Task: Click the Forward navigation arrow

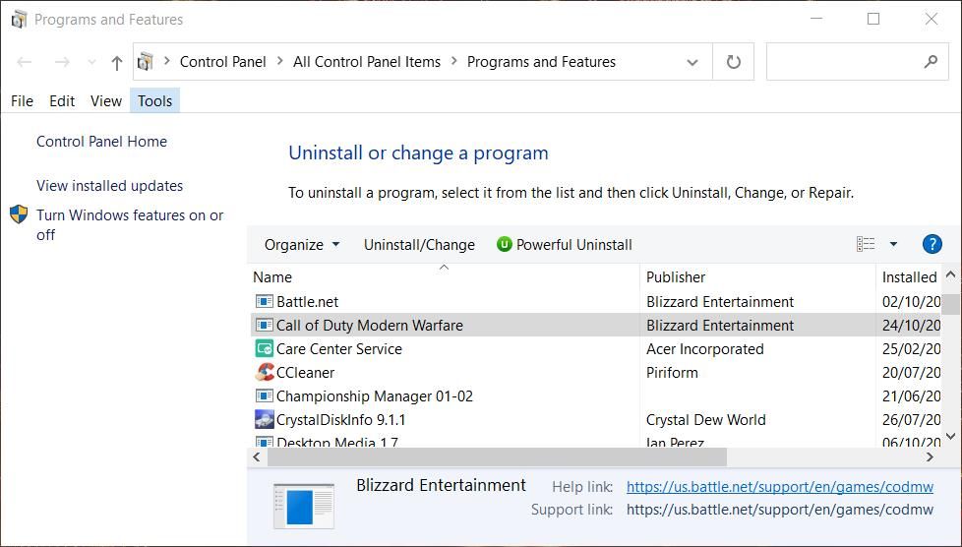Action: coord(62,62)
